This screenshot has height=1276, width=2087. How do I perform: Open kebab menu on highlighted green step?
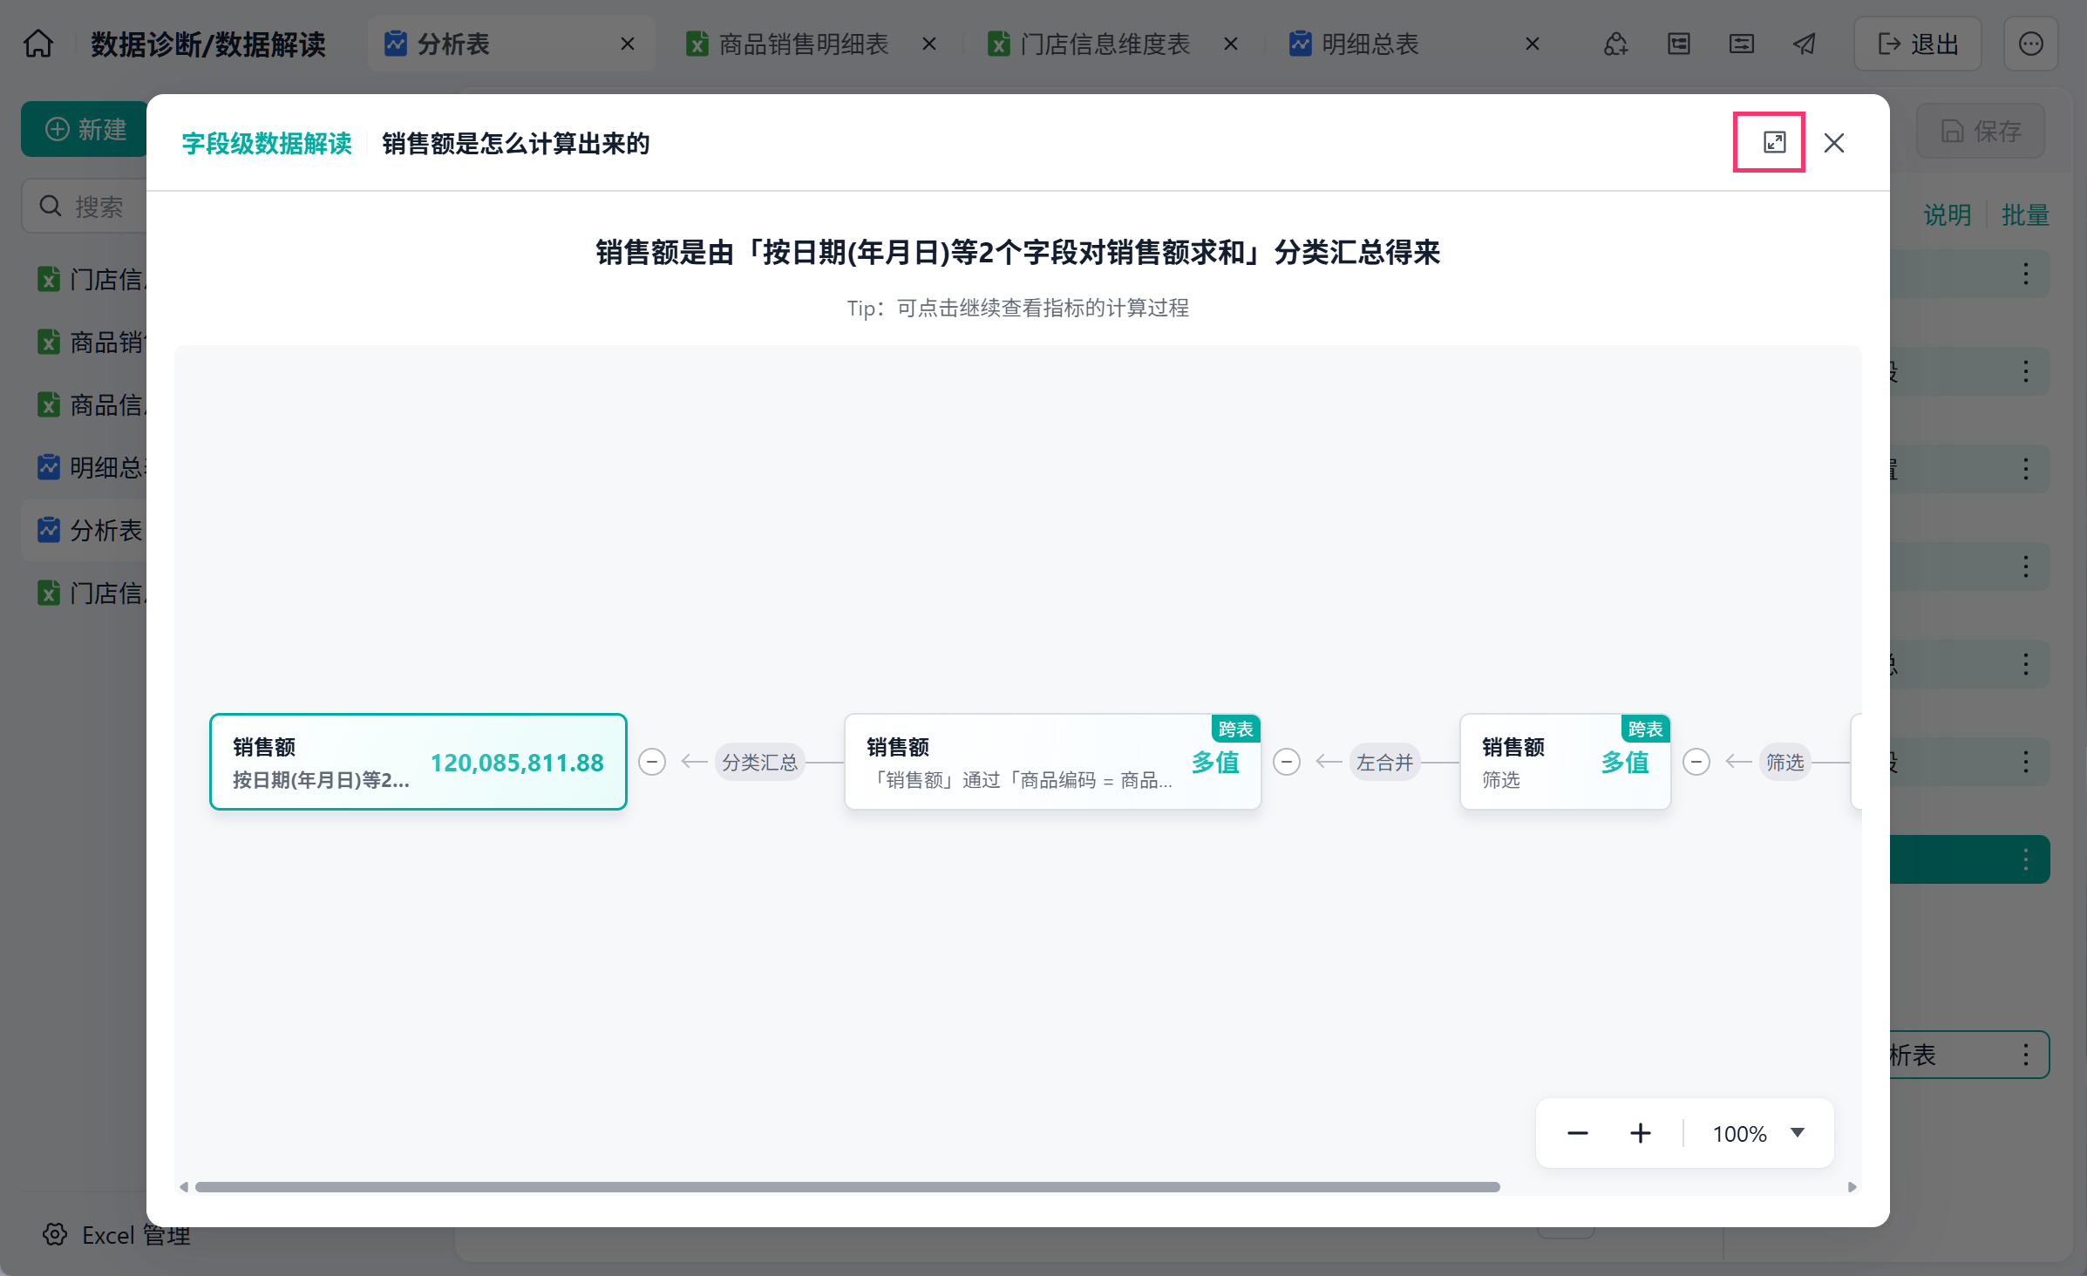2025,859
